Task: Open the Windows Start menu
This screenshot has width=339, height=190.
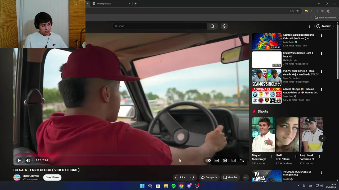Action: [x=142, y=186]
